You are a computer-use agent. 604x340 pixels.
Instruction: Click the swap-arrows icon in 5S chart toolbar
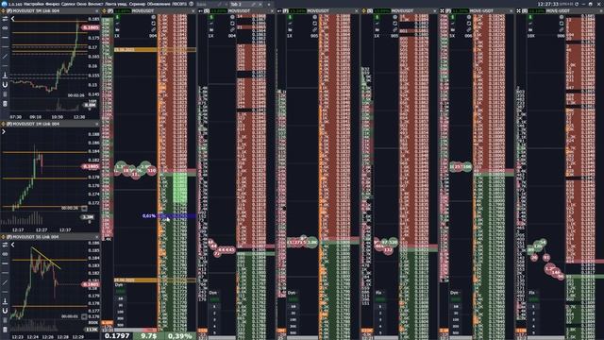pyautogui.click(x=5, y=245)
